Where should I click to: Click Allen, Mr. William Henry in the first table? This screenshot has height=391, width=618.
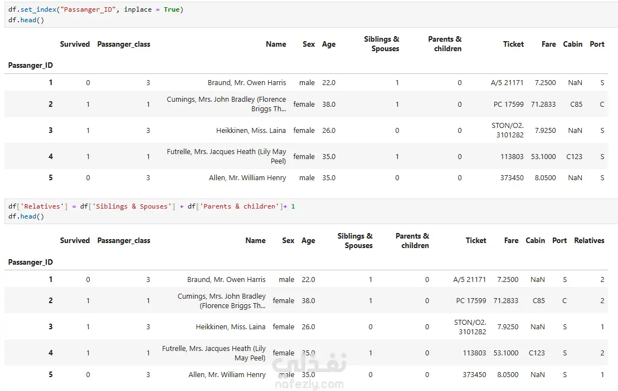[x=247, y=178]
